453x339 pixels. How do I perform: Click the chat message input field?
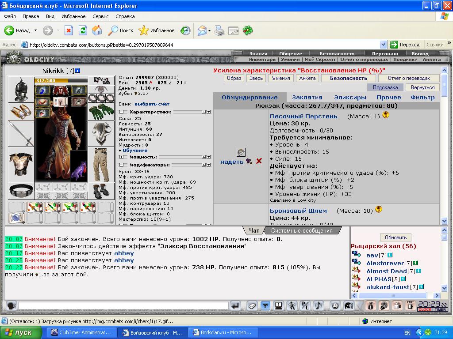(124, 305)
